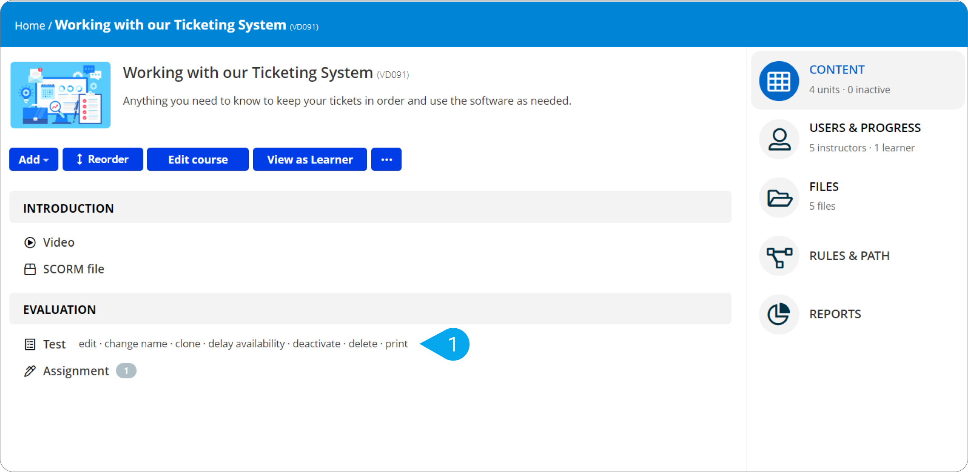Click the Assignment pencil icon
Image resolution: width=968 pixels, height=472 pixels.
(x=30, y=371)
